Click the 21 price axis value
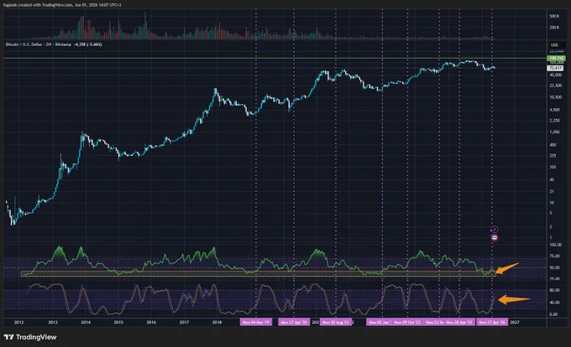The width and height of the screenshot is (571, 347). pos(552,191)
